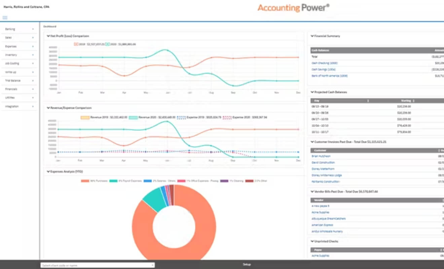The image size is (444, 269).
Task: Collapse the Revenue/Expense Comparison chevron
Action: (48, 108)
